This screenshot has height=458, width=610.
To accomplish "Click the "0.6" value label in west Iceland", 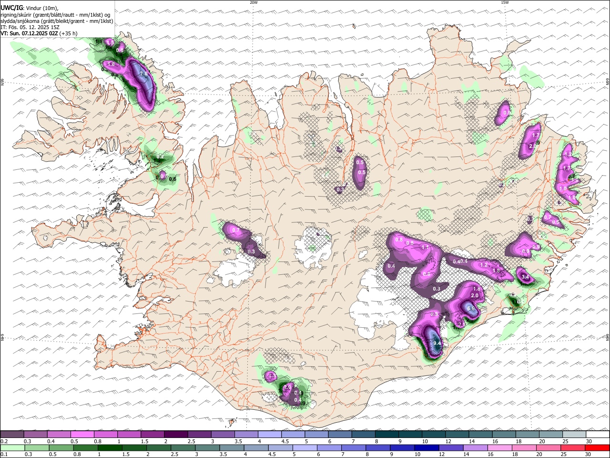I will pyautogui.click(x=173, y=179).
